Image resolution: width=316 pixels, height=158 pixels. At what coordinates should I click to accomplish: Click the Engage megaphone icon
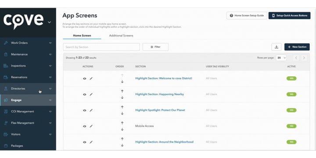[x=6, y=100]
